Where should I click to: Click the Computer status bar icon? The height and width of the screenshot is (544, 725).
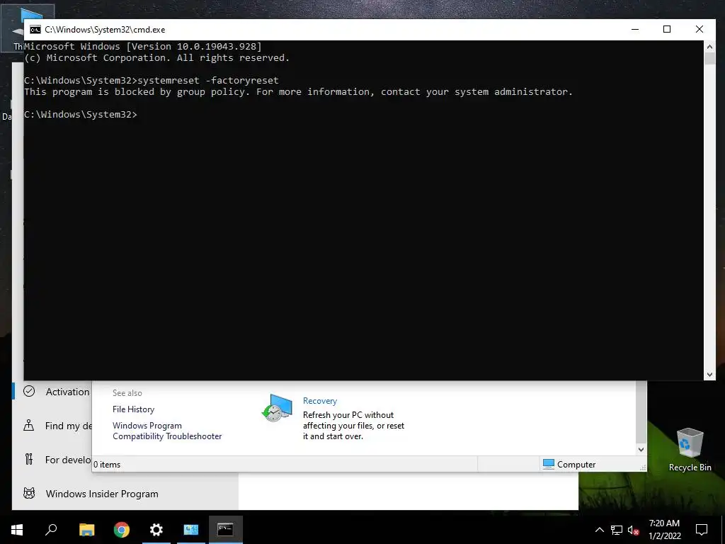549,464
